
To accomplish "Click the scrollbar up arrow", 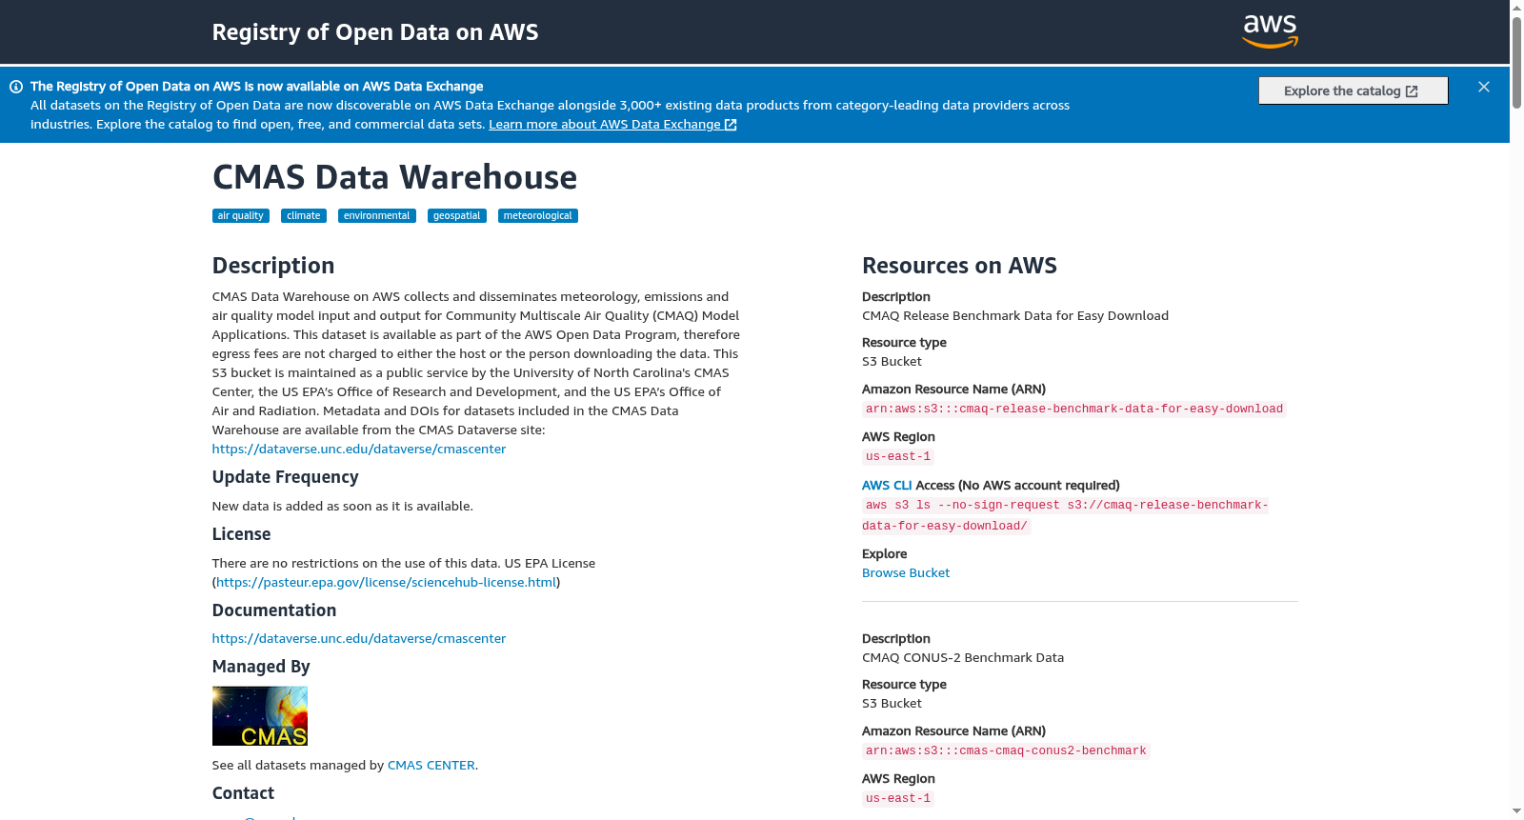I will (1516, 8).
